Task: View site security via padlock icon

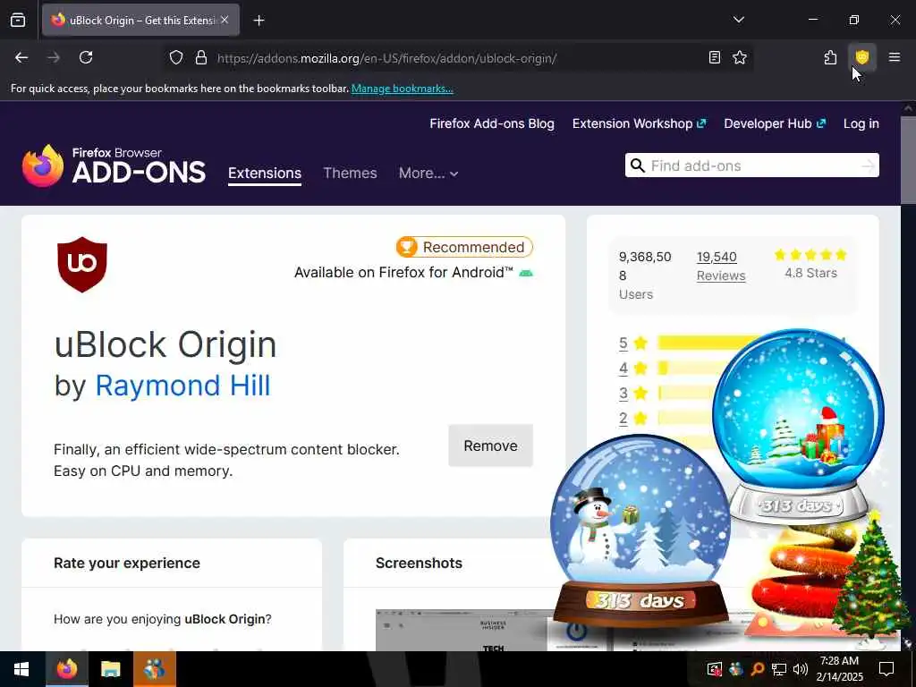Action: pyautogui.click(x=201, y=57)
